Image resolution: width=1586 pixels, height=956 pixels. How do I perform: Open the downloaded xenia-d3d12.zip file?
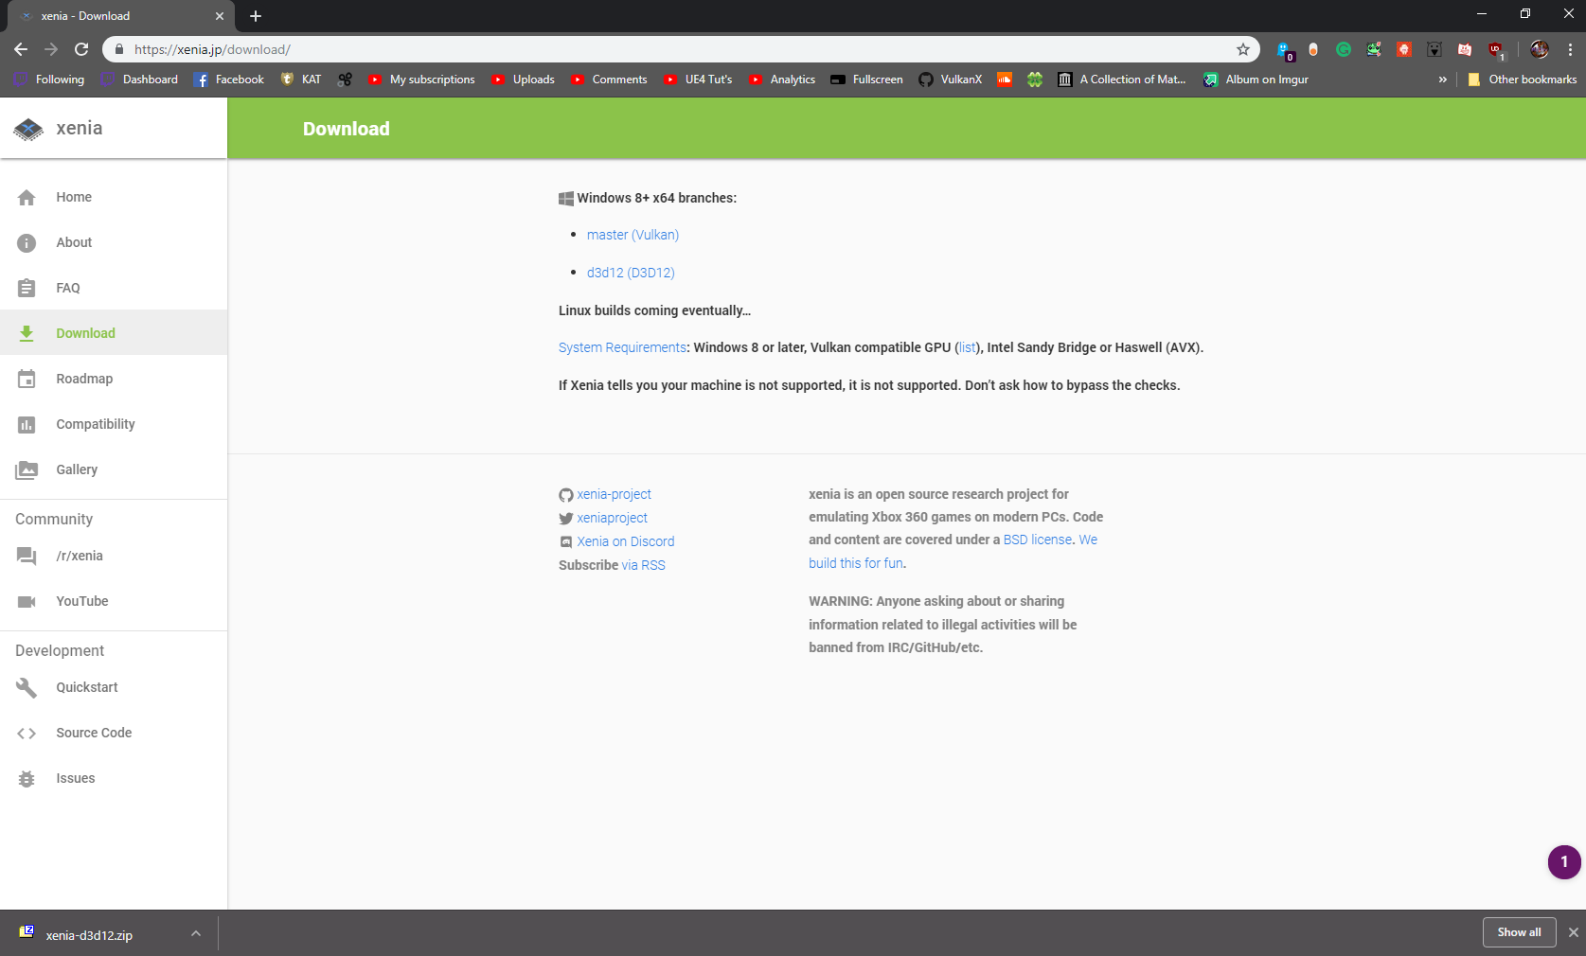pyautogui.click(x=89, y=934)
